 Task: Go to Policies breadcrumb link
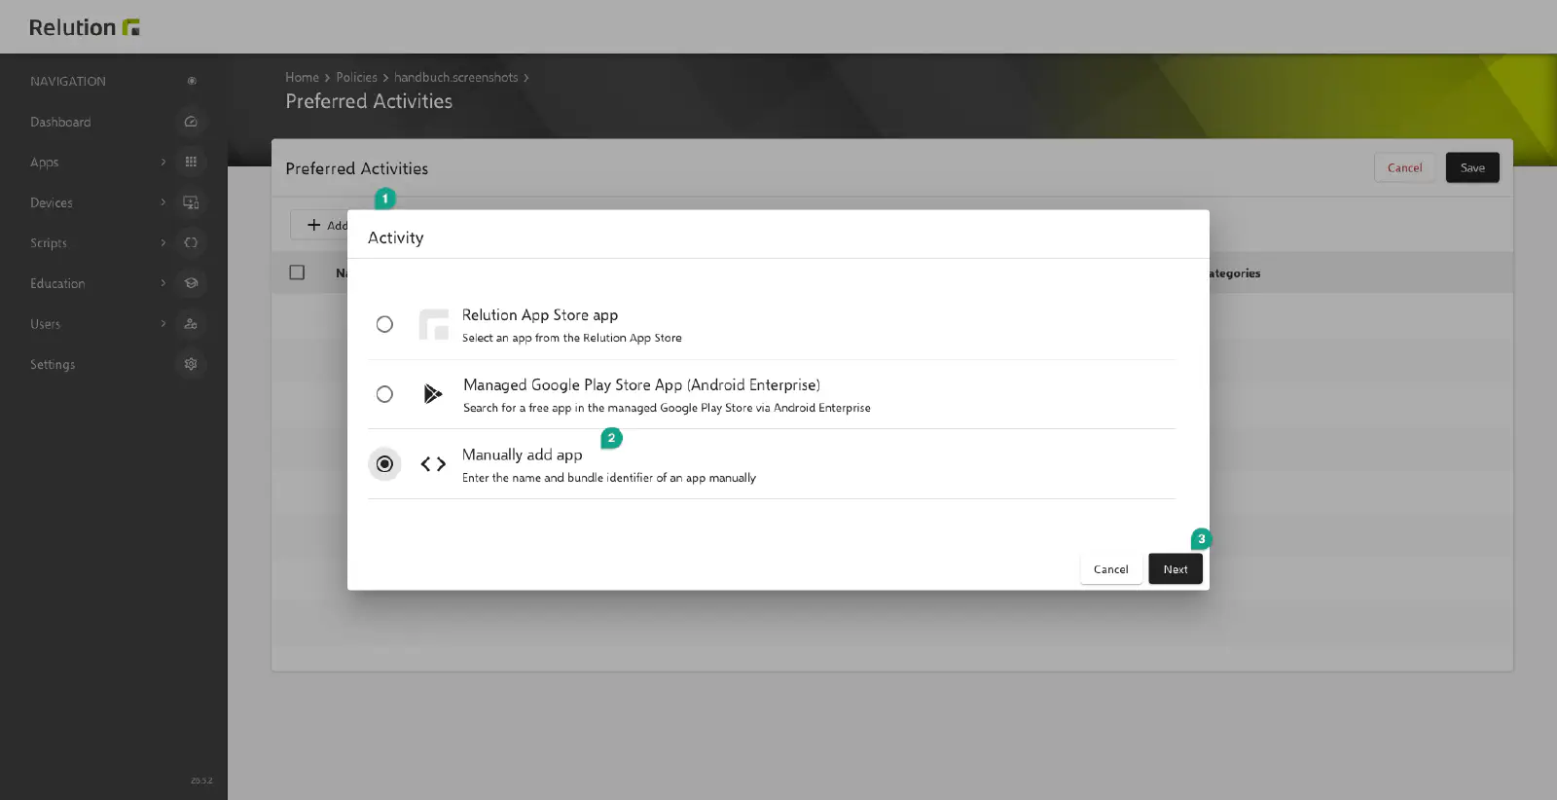pos(356,77)
